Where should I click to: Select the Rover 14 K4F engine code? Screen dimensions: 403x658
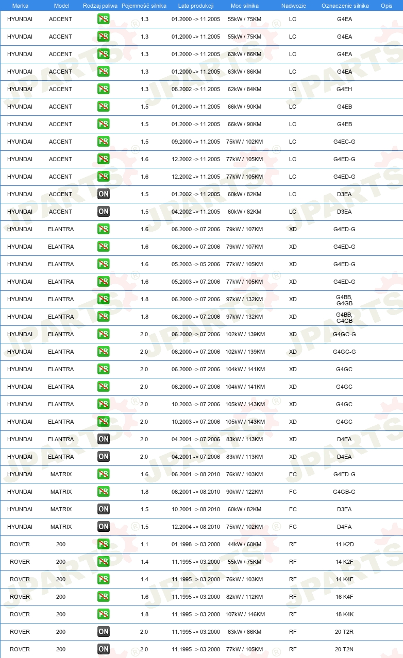(344, 579)
